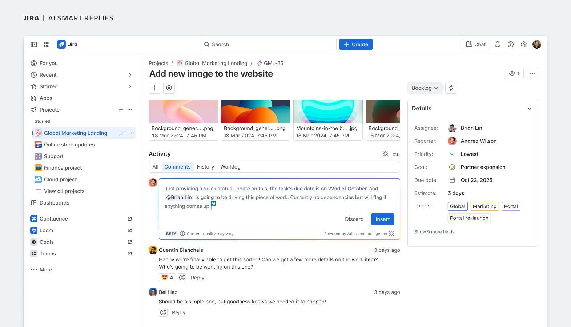Click the add plus button under issue title
Image resolution: width=571 pixels, height=327 pixels.
tap(154, 88)
